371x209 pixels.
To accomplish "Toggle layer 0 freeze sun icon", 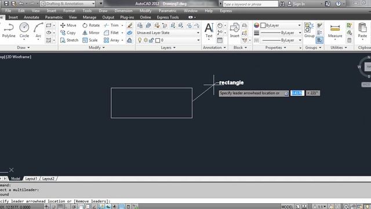I will coord(146,40).
